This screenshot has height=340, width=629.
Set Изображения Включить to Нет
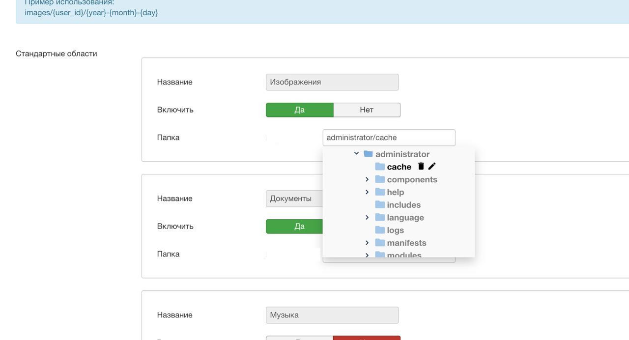[367, 110]
